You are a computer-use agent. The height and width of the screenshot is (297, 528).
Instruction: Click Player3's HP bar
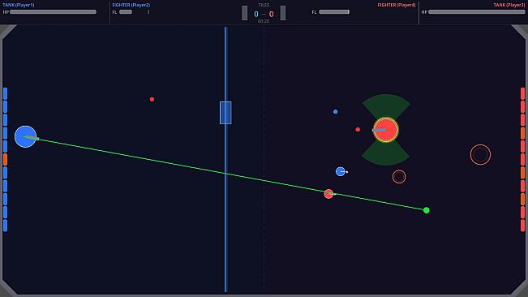click(477, 12)
